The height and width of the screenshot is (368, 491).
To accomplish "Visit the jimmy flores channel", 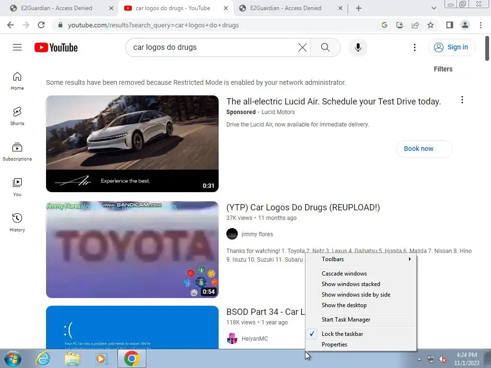I will [257, 234].
